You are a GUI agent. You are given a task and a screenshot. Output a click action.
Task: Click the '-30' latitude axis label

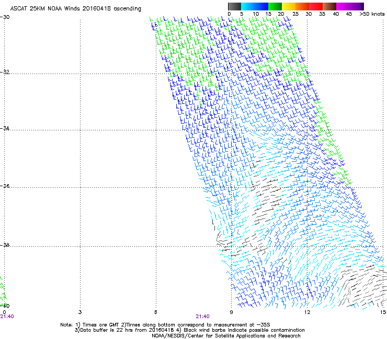tap(5, 17)
